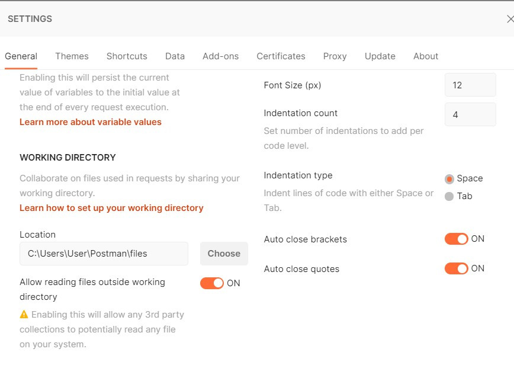Screen dimensions: 514x368
Task: Open the About tab
Action: pyautogui.click(x=426, y=56)
